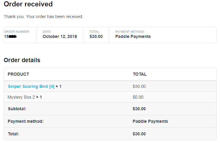
Task: Open the Sniper Soaring Bird [4] product link
Action: pos(31,87)
